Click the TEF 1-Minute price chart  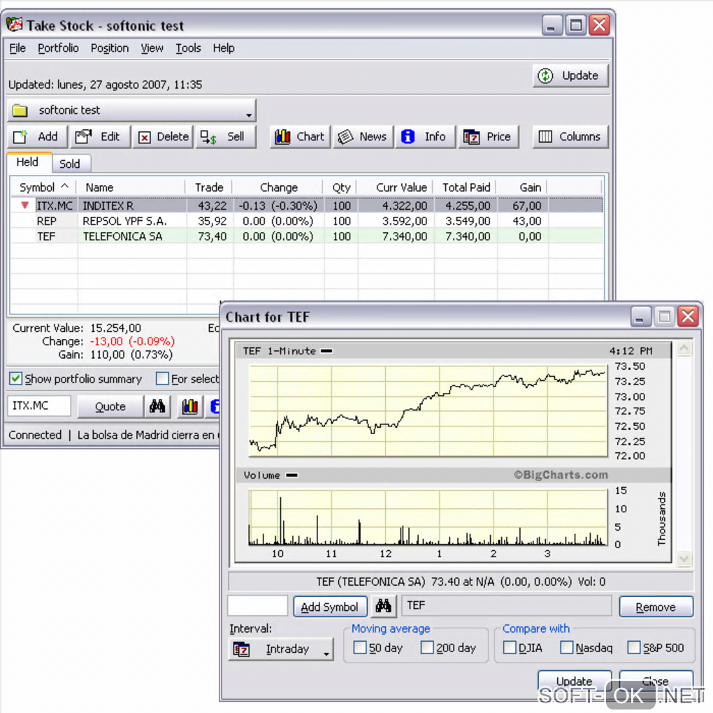[428, 410]
